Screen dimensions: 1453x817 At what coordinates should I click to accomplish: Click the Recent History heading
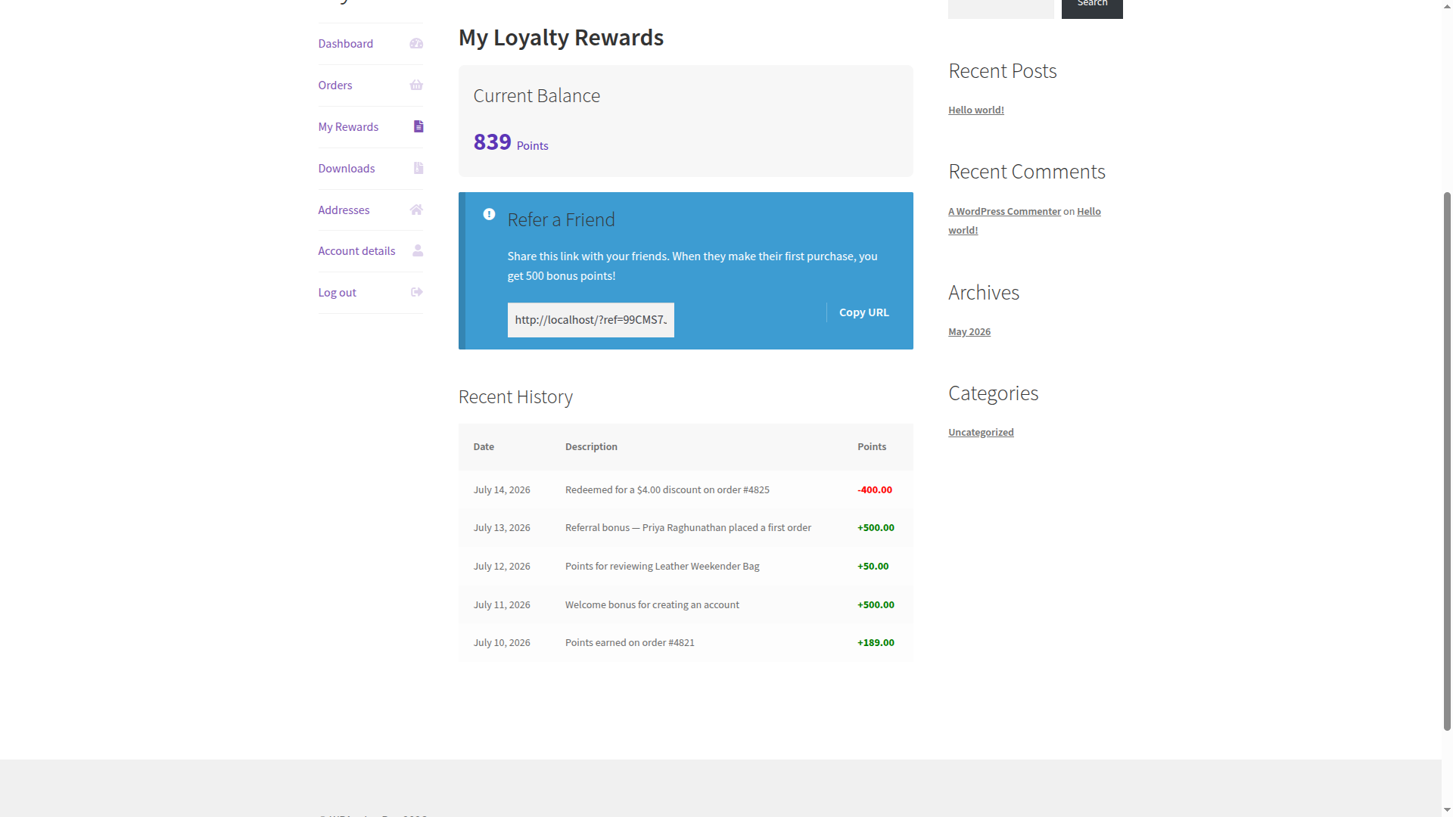(515, 397)
